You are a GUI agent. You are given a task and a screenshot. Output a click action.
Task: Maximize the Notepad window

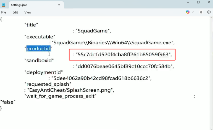pyautogui.click(x=198, y=2)
